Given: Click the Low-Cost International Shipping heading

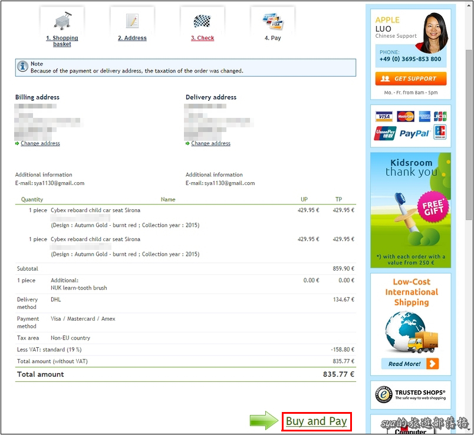Looking at the screenshot, I should [412, 292].
